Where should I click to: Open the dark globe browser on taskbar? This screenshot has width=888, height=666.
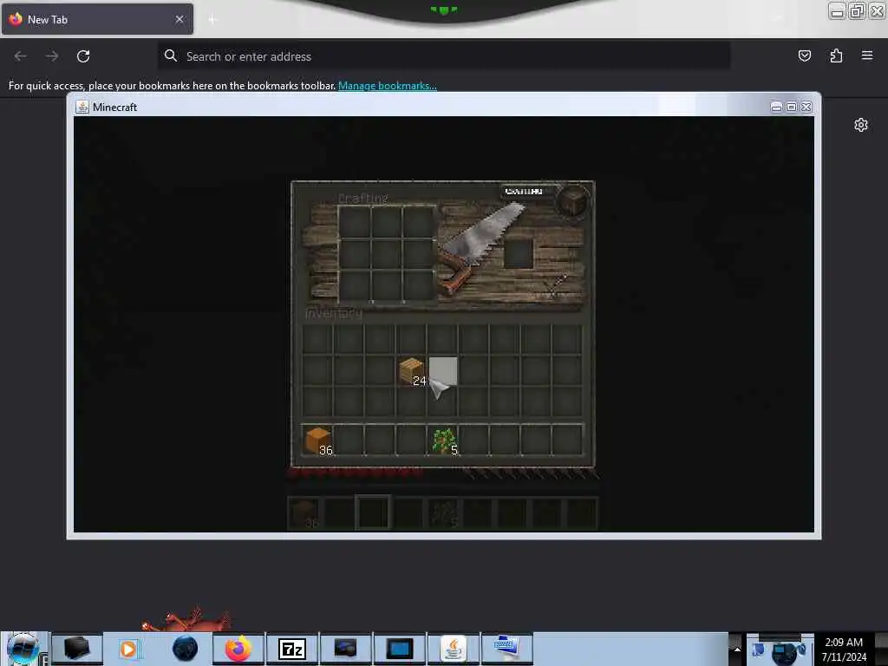(186, 649)
